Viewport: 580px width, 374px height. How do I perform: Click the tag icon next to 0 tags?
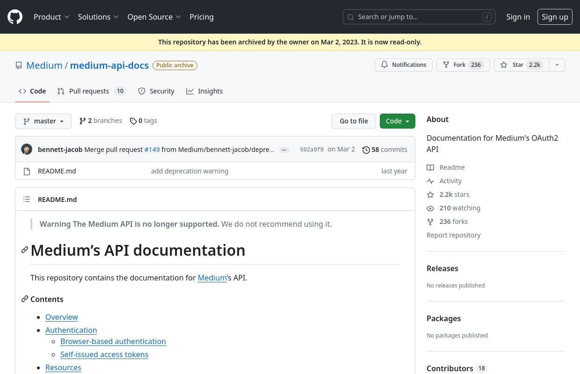coord(133,121)
